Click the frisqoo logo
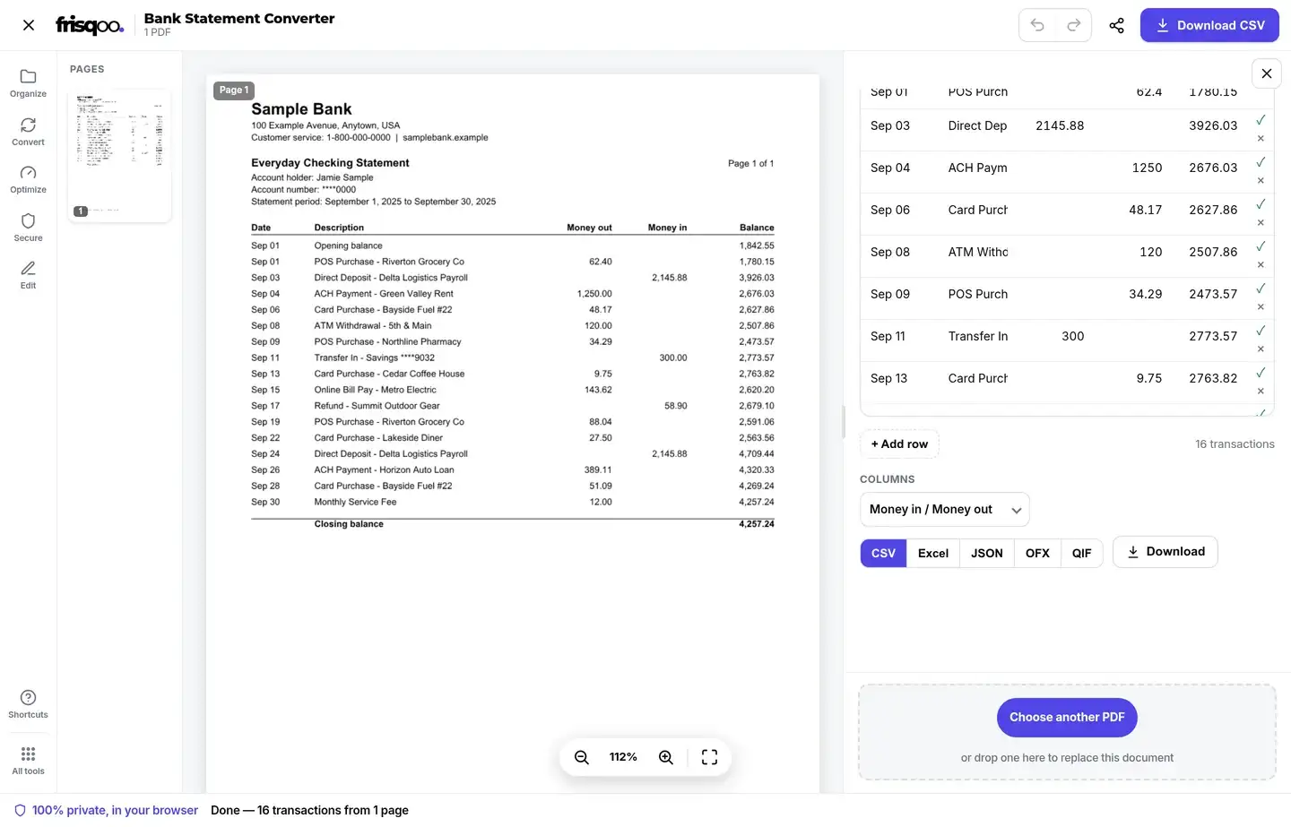 [90, 25]
